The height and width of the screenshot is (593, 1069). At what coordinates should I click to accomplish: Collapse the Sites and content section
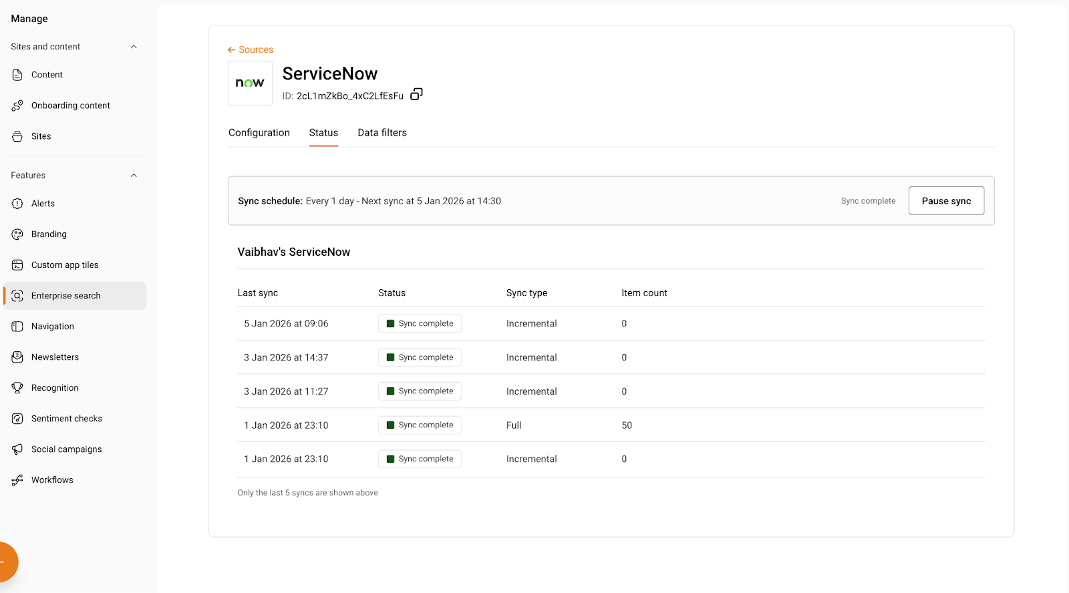tap(134, 47)
